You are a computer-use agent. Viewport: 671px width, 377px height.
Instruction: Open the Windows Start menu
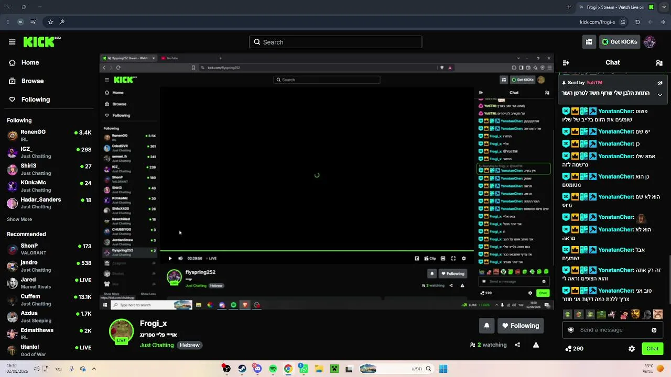click(443, 369)
